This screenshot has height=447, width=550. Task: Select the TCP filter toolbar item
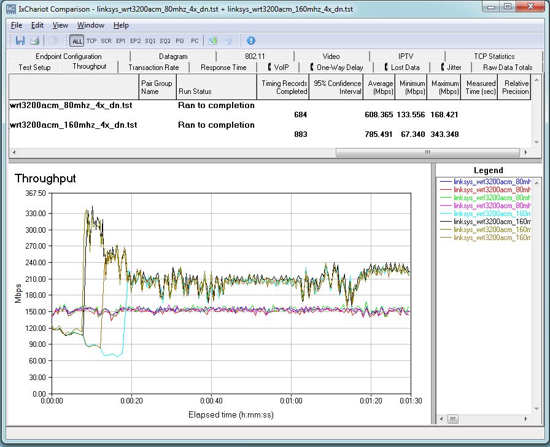point(91,41)
